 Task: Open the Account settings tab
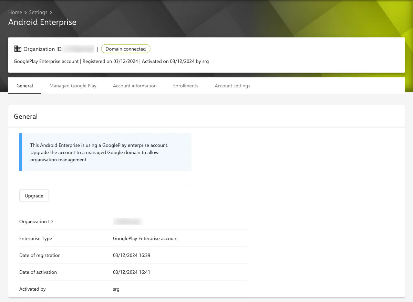click(232, 86)
